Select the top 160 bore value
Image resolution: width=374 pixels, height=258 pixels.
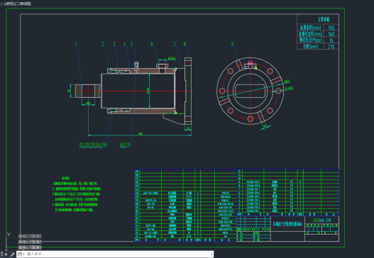pyautogui.click(x=331, y=28)
